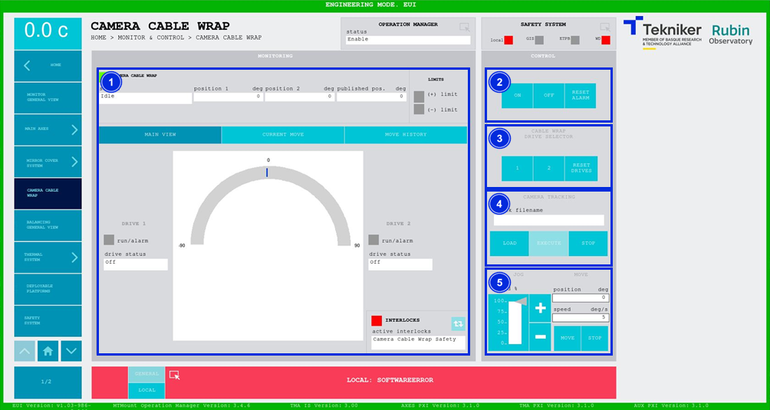Select drive 1 in Drive Selector
This screenshot has height=410, width=770.
point(517,169)
